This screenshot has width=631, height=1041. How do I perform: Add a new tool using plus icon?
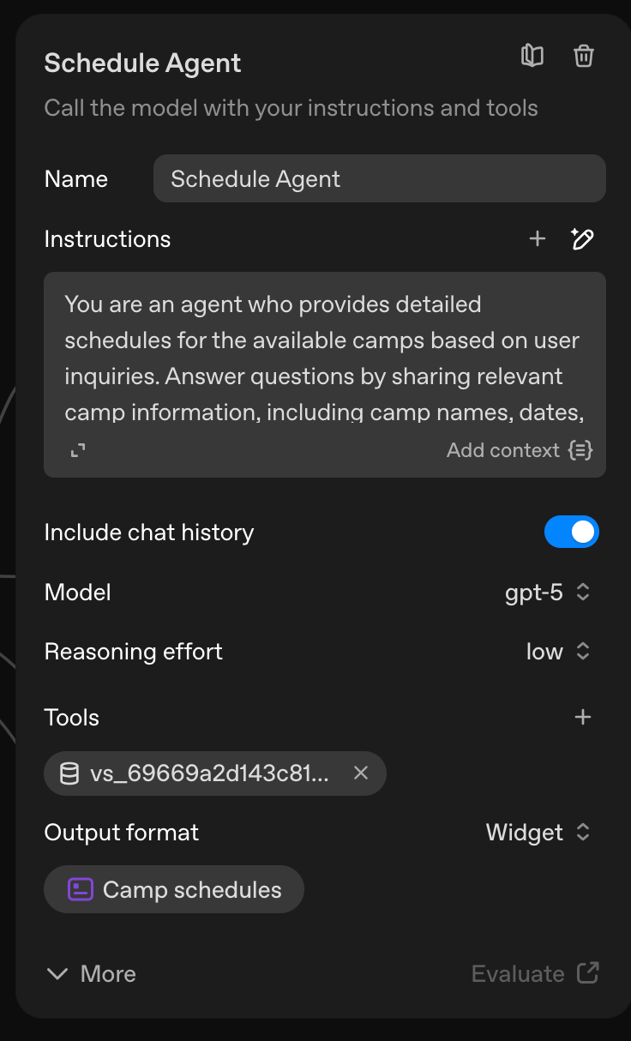pyautogui.click(x=583, y=717)
